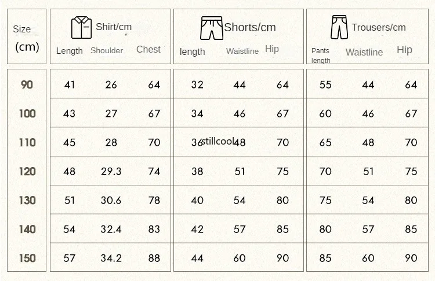Image resolution: width=435 pixels, height=281 pixels.
Task: Click the shorts icon
Action: coord(212,28)
